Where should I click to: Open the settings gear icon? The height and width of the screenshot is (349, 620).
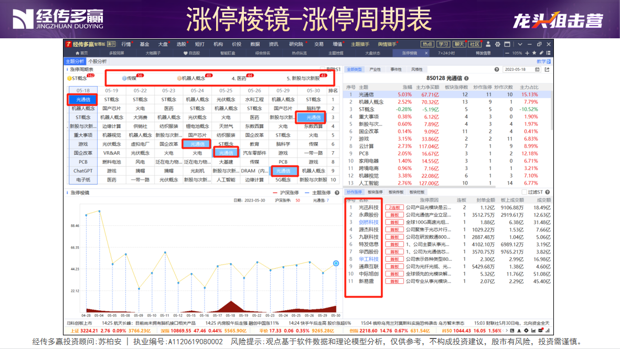click(497, 44)
